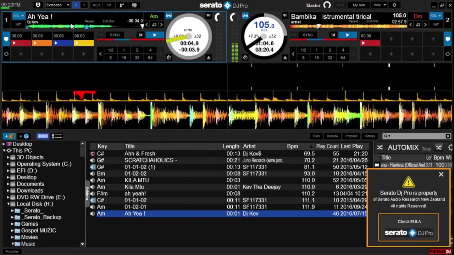Toggle deck 1 quantize link icon

pos(169,16)
